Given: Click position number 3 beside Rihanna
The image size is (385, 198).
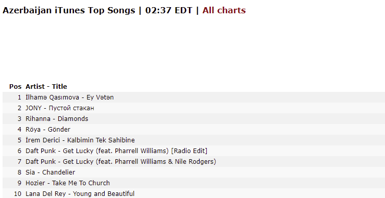Looking at the screenshot, I should click(x=19, y=119).
